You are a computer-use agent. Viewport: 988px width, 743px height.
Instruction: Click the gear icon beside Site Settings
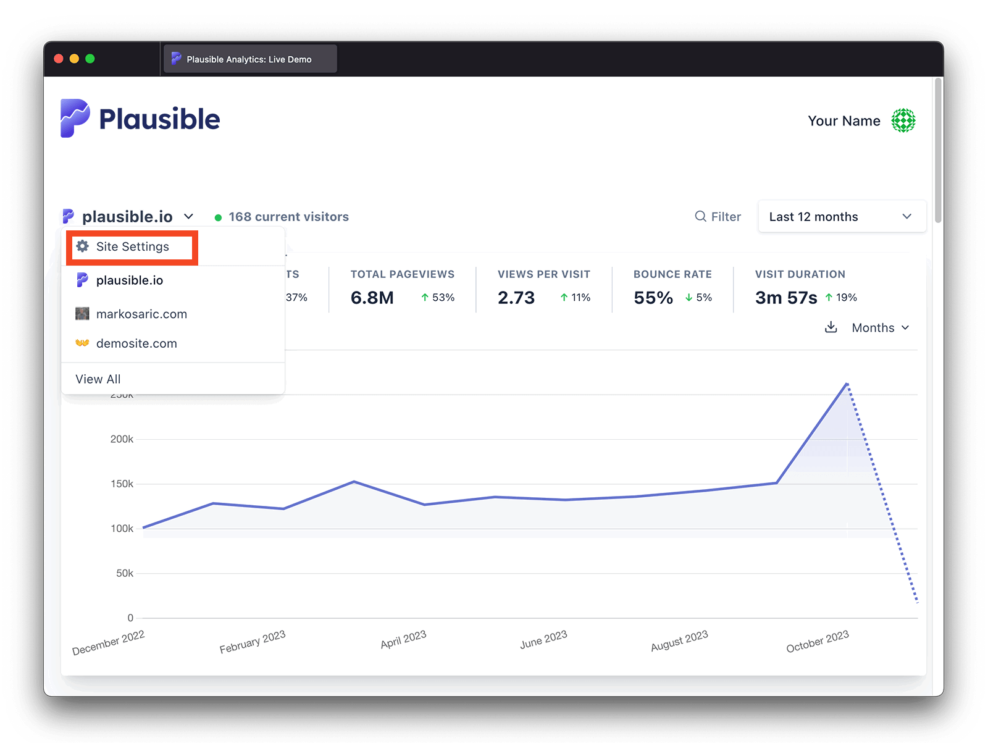(x=83, y=246)
